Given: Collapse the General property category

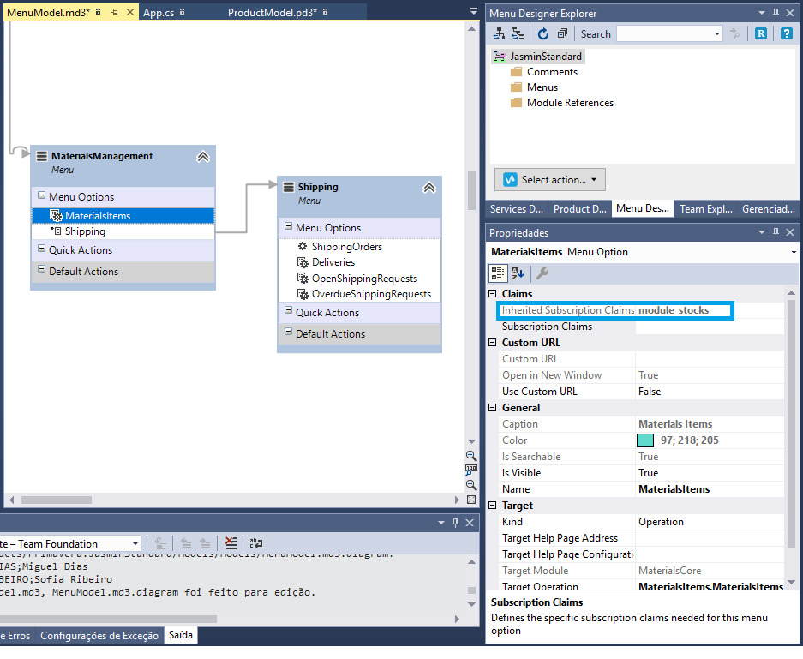Looking at the screenshot, I should 493,407.
